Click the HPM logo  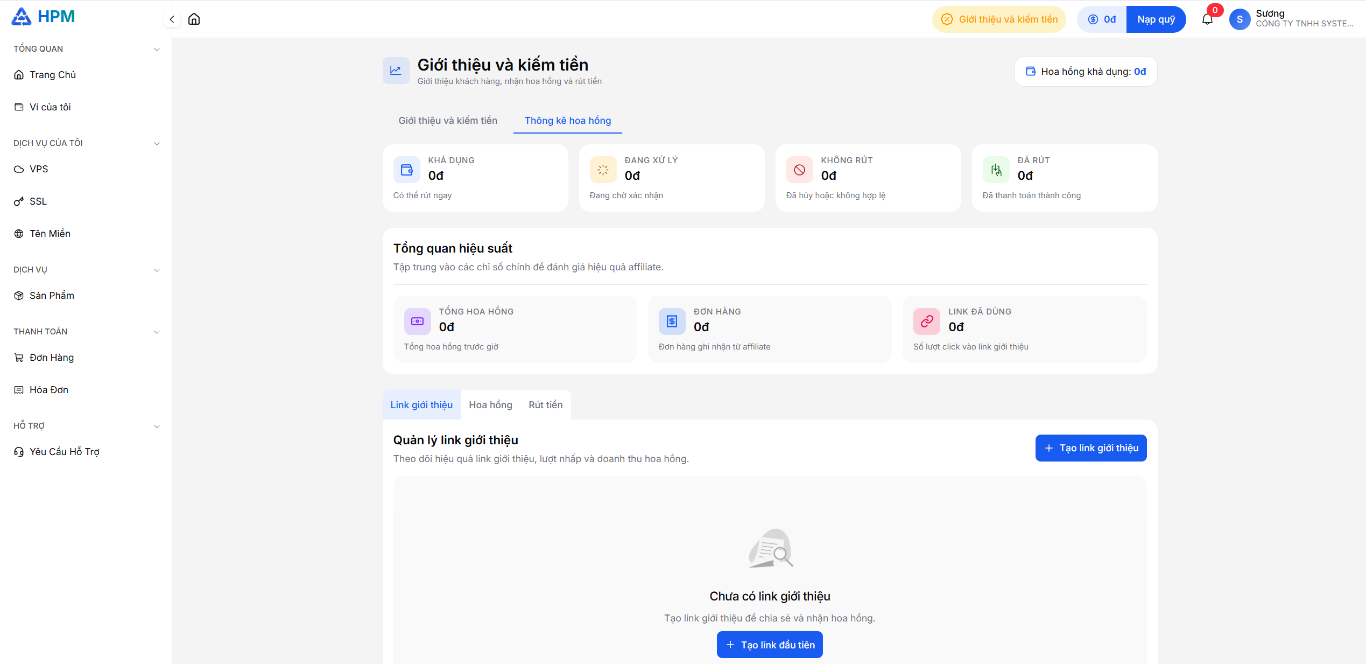[x=43, y=17]
